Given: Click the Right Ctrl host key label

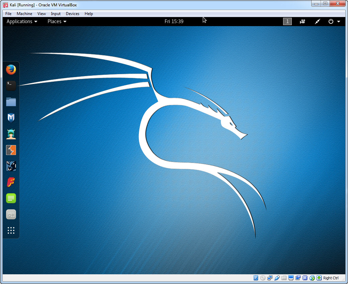Looking at the screenshot, I should tap(331, 278).
